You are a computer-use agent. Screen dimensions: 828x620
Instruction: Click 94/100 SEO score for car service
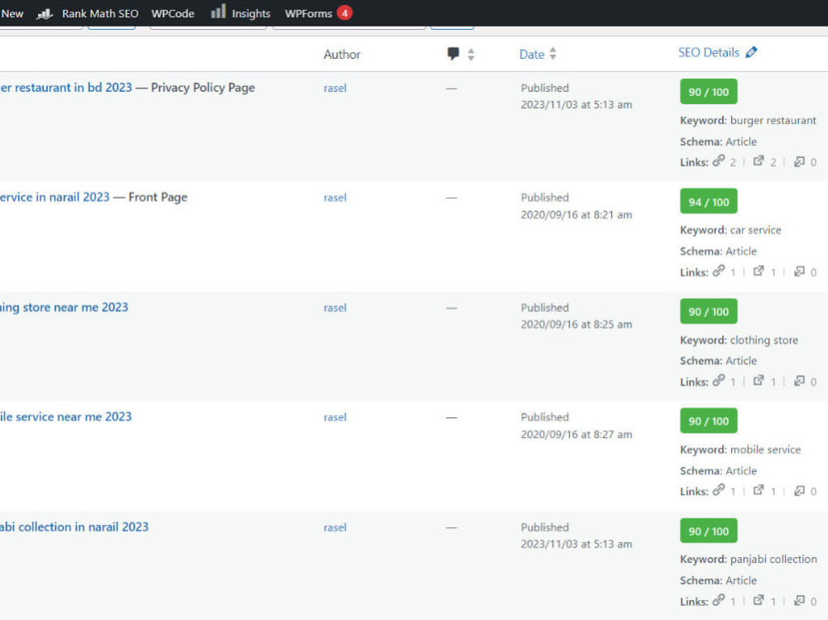coord(708,202)
